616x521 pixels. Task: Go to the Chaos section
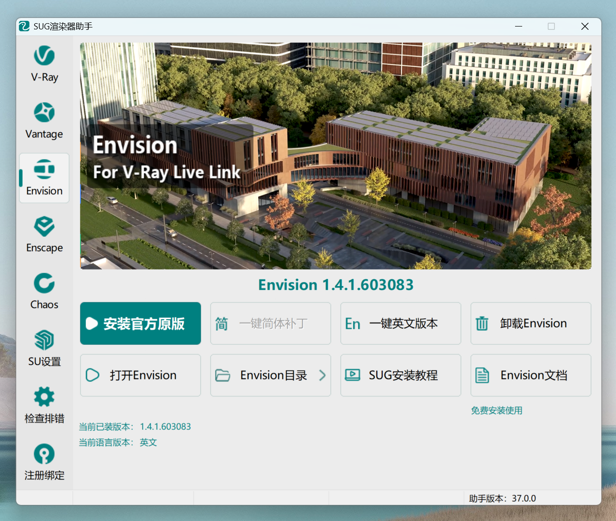coord(44,291)
